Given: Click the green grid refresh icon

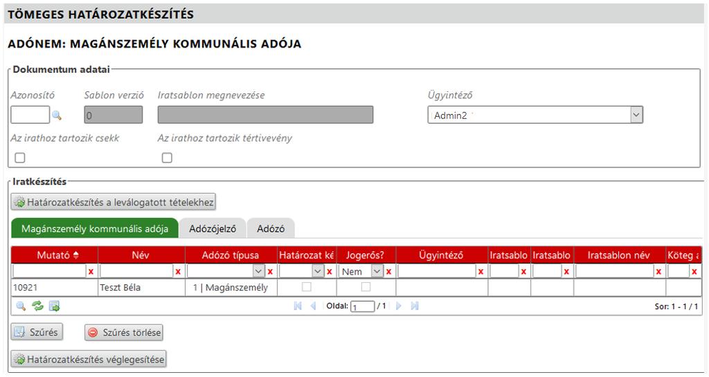Looking at the screenshot, I should [37, 306].
